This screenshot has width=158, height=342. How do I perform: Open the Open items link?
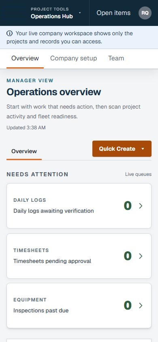113,13
